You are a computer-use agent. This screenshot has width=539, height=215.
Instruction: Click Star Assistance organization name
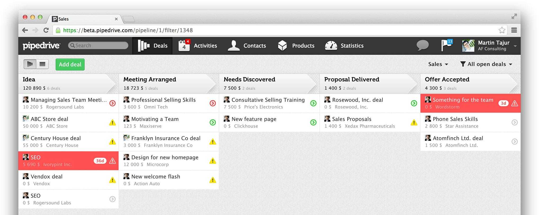point(462,126)
